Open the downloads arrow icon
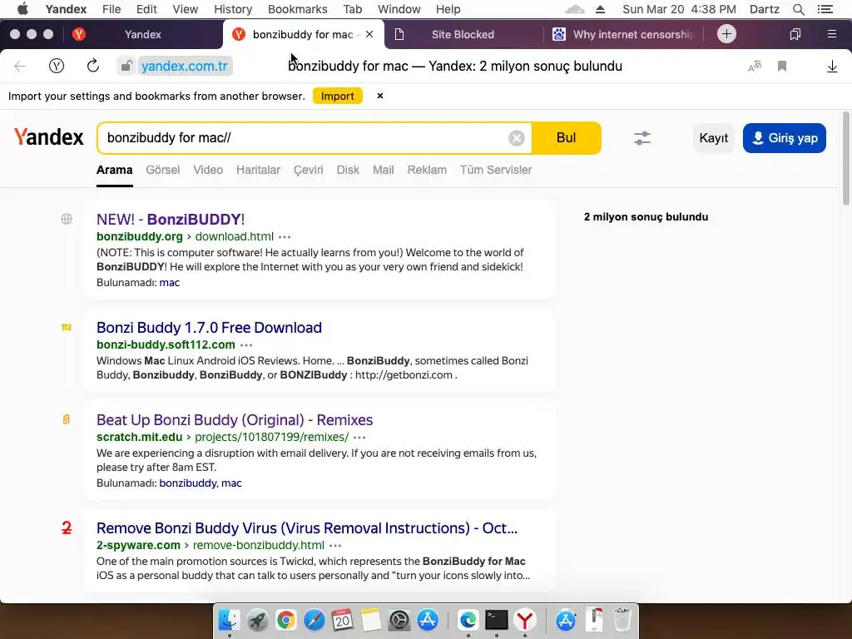The width and height of the screenshot is (852, 639). coord(832,67)
